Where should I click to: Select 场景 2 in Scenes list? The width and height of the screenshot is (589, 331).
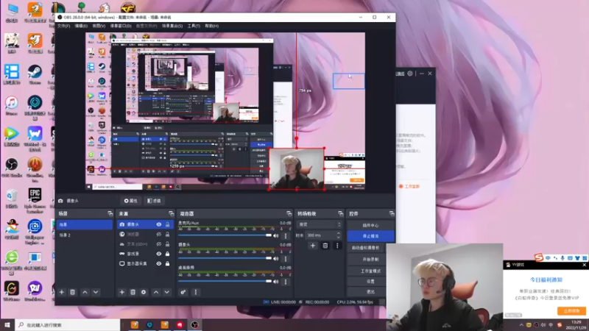click(85, 235)
